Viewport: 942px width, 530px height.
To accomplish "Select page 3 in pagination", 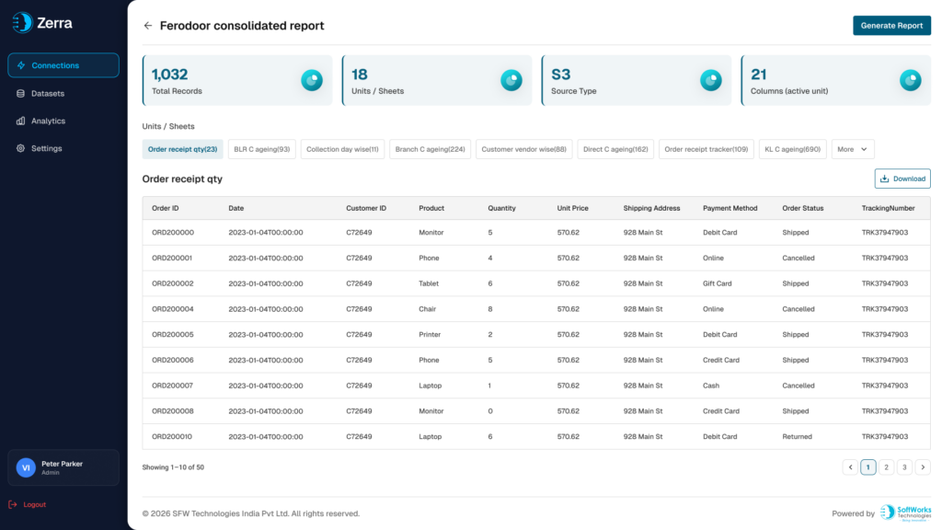I will (904, 467).
